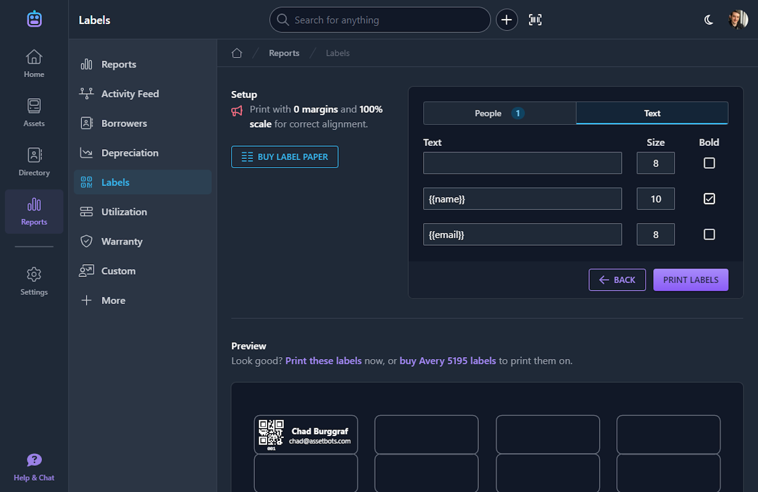Select Labels in the reports menu
Image resolution: width=758 pixels, height=492 pixels.
point(143,182)
